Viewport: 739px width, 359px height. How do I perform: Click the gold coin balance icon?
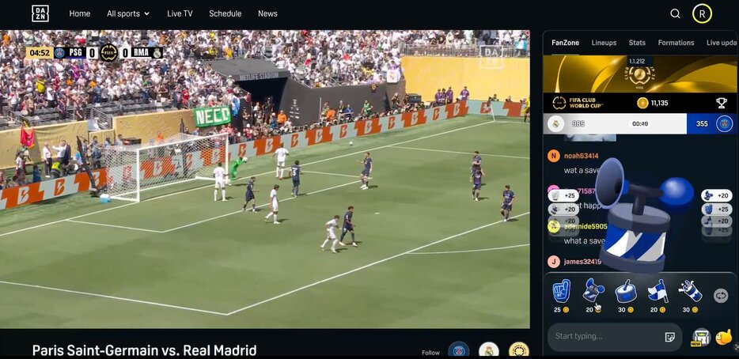[642, 103]
